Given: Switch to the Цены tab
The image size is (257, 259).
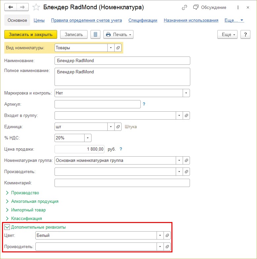Looking at the screenshot, I should [39, 20].
